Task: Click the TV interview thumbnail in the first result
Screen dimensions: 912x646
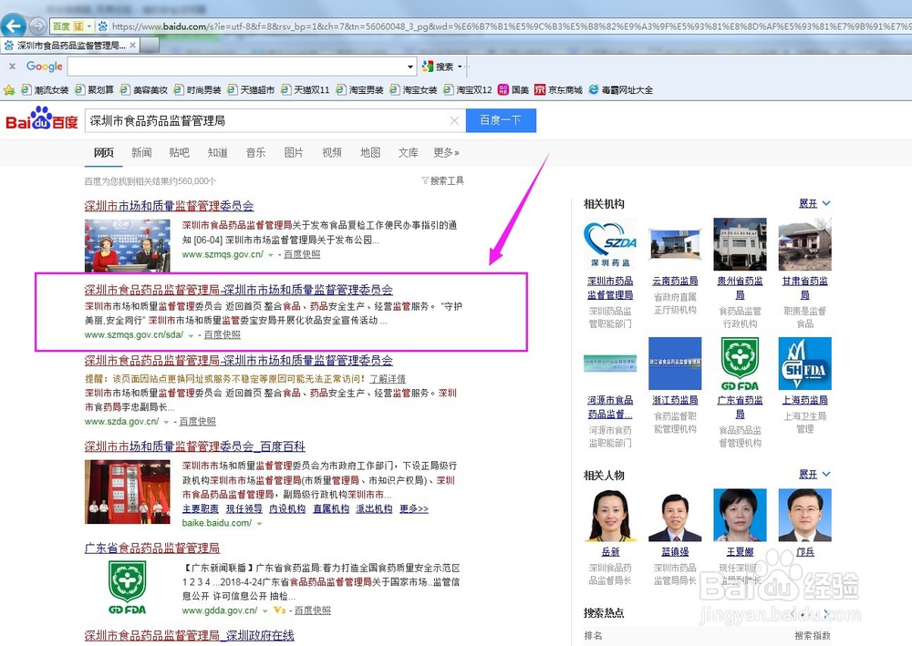Action: (x=128, y=246)
